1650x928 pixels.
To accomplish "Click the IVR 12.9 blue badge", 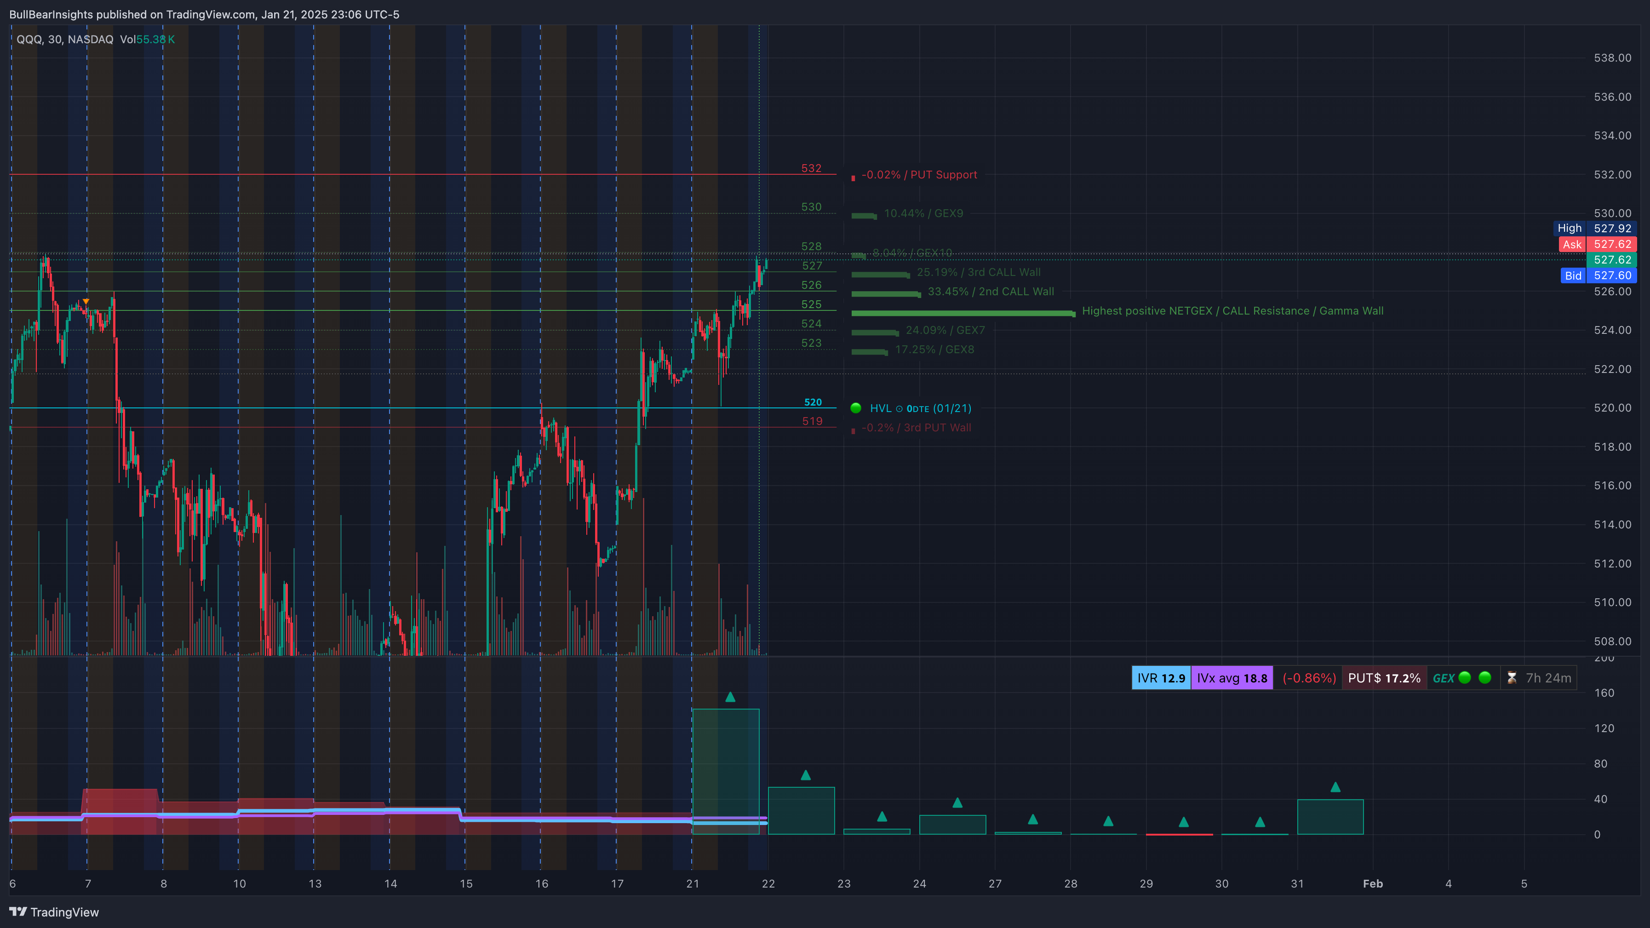I will [1161, 677].
